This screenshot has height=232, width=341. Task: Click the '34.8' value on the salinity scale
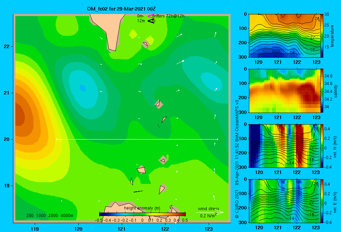(328, 76)
